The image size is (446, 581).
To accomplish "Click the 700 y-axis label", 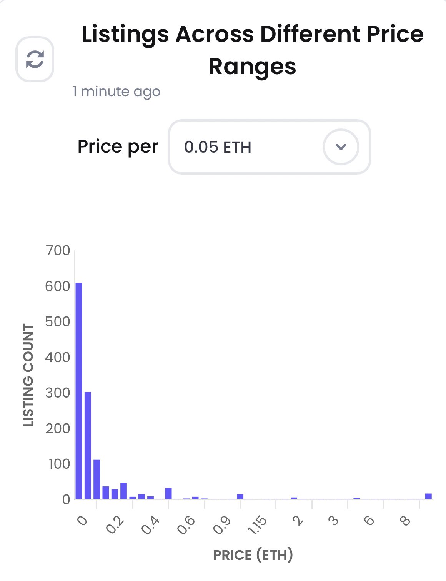I will tap(58, 251).
